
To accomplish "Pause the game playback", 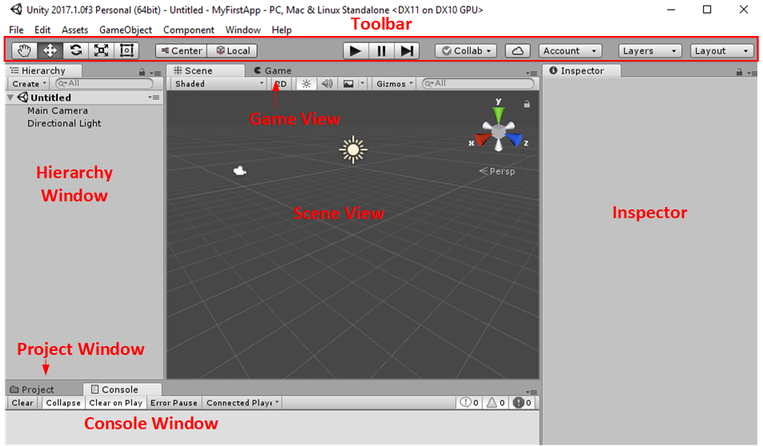I will pyautogui.click(x=381, y=50).
